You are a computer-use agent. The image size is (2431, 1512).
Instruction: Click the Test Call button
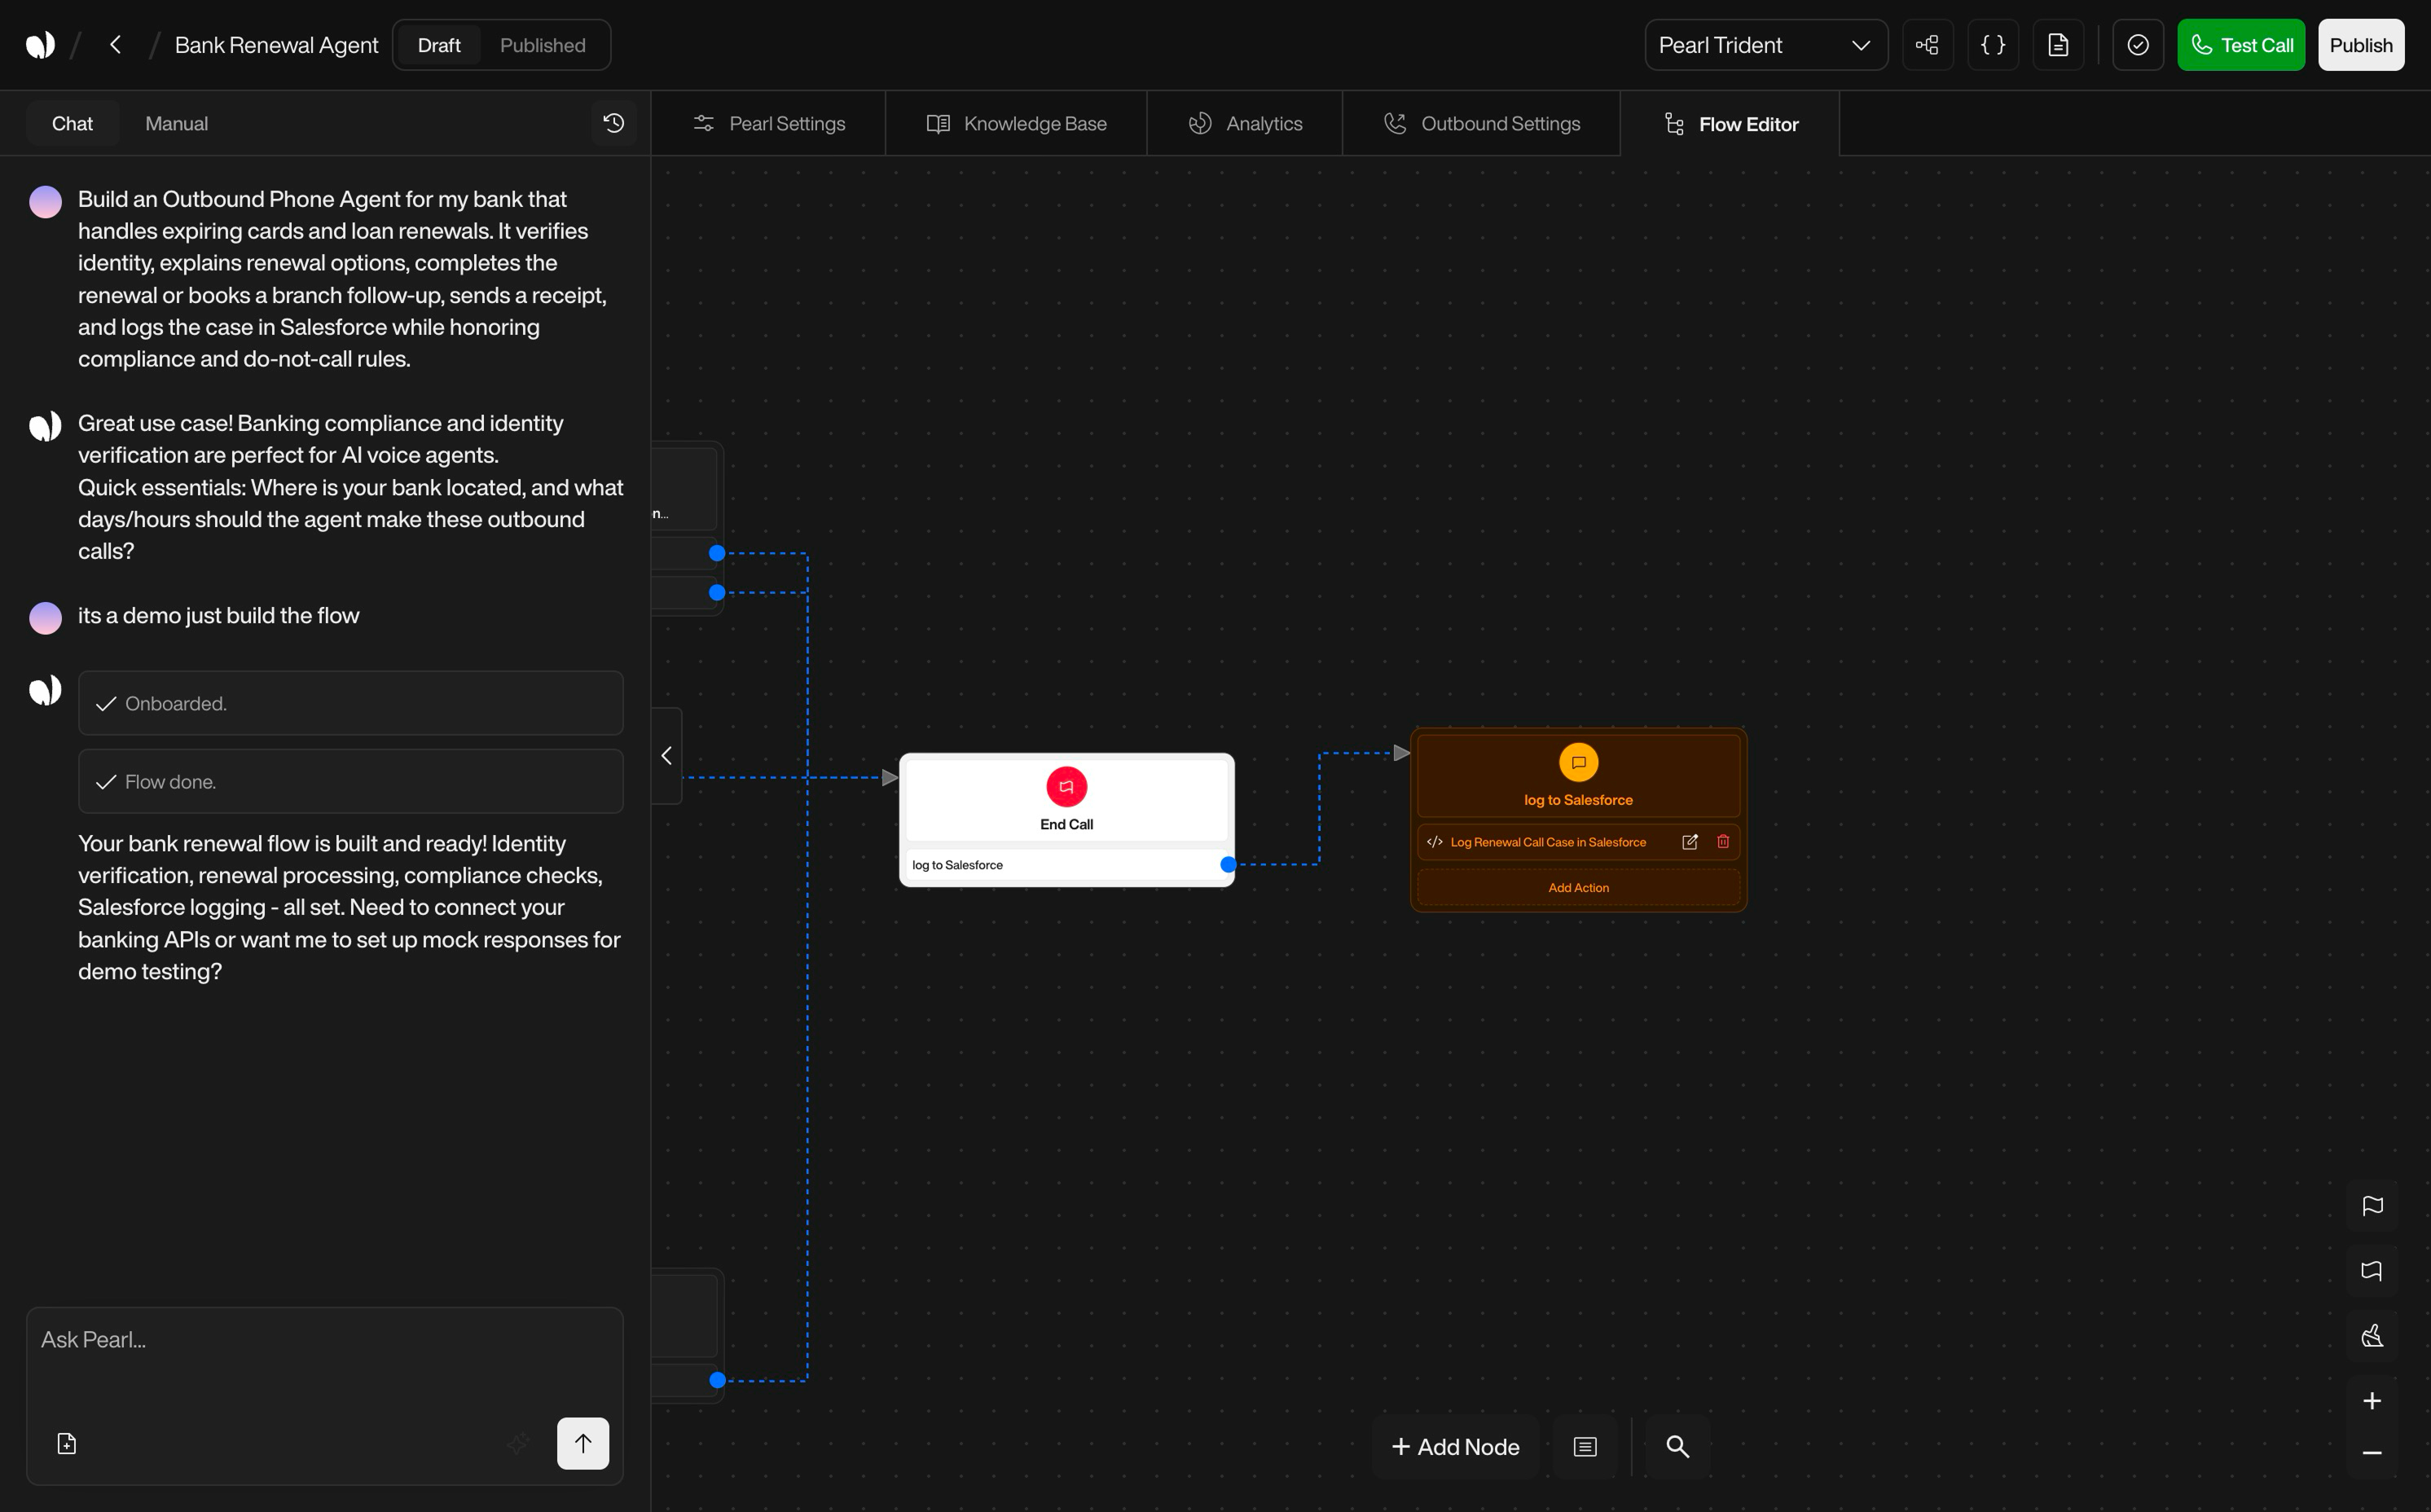tap(2240, 45)
